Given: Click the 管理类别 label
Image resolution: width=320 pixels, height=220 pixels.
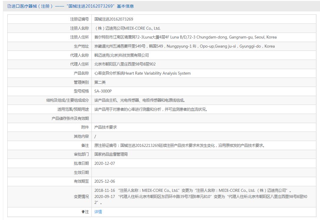Looking at the screenshot, I should [x=81, y=82].
